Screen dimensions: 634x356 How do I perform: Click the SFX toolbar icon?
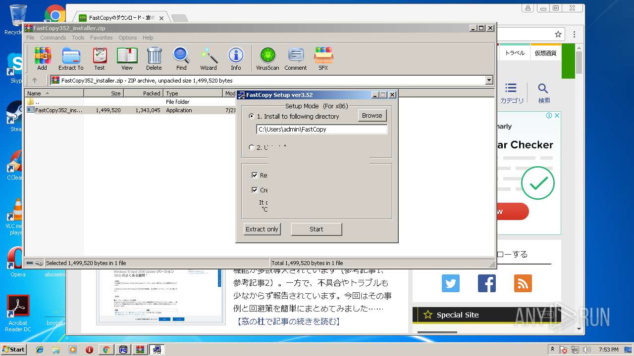coord(323,59)
